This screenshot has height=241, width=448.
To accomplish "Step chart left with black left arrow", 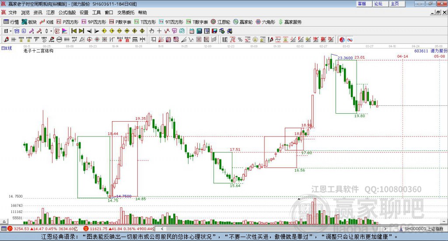I will pyautogui.click(x=89, y=31).
